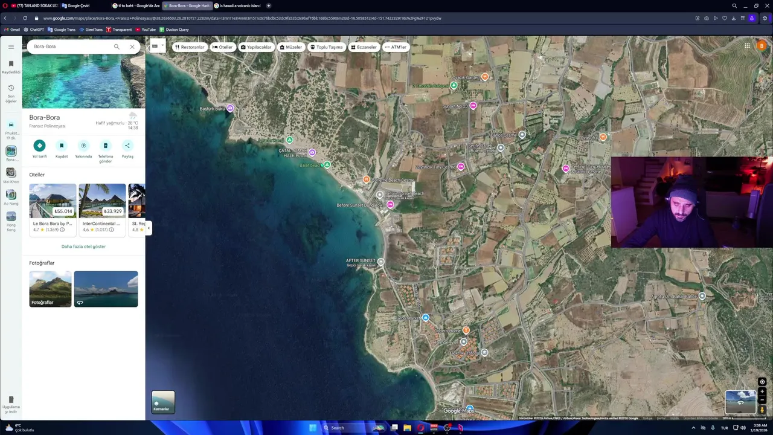Open a new browser tab

[x=269, y=5]
